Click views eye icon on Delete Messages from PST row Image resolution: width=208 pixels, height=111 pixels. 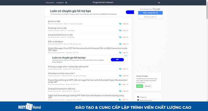pyautogui.click(x=125, y=53)
